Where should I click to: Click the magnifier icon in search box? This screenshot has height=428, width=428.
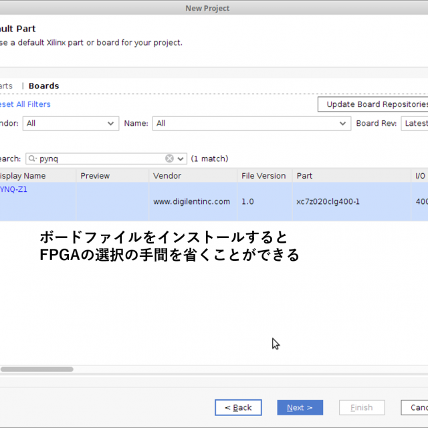[32, 158]
